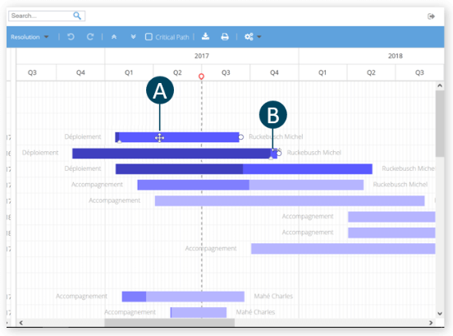Open the Resolution dropdown
This screenshot has width=453, height=336.
pyautogui.click(x=30, y=37)
